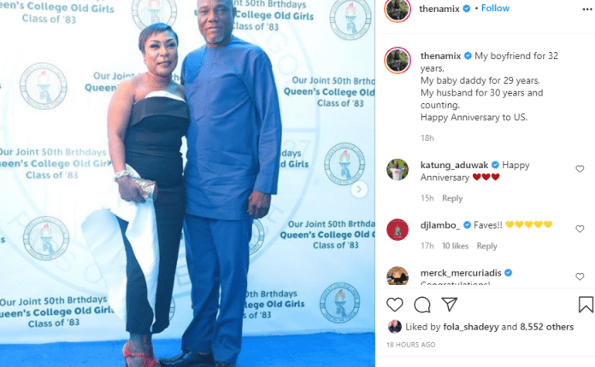Screen dimensions: 595x367
Task: Go to the next photo with the carousel arrow
Action: pos(359,189)
